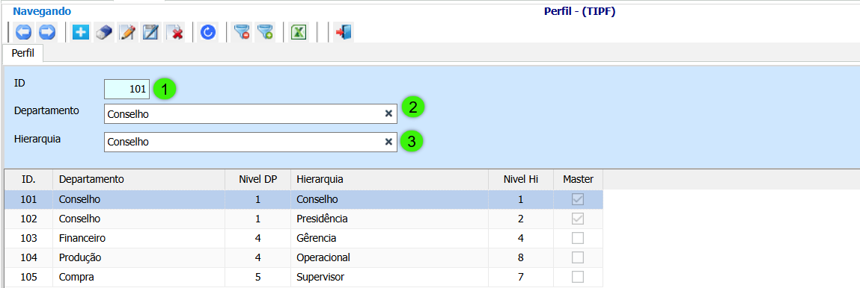Screen dimensions: 860x288
Task: Select row with ID 103
Action: coord(304,238)
